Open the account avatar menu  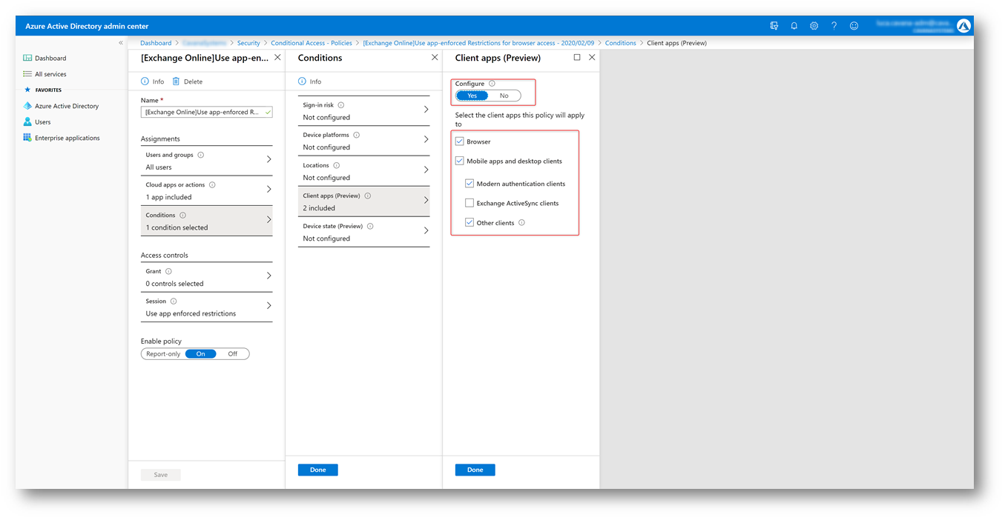tap(963, 26)
